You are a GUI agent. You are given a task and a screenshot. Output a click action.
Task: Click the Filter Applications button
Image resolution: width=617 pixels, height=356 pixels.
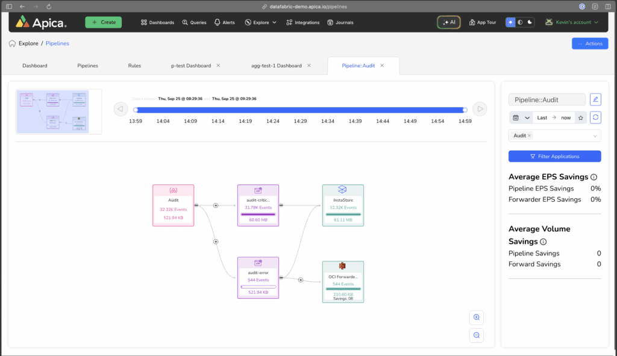[554, 156]
